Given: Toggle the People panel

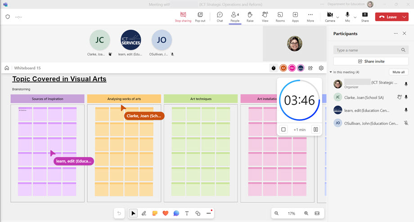Looking at the screenshot, I should (235, 17).
